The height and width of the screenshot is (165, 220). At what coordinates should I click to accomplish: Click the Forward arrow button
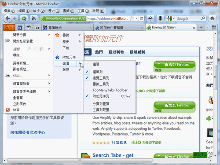click(15, 18)
